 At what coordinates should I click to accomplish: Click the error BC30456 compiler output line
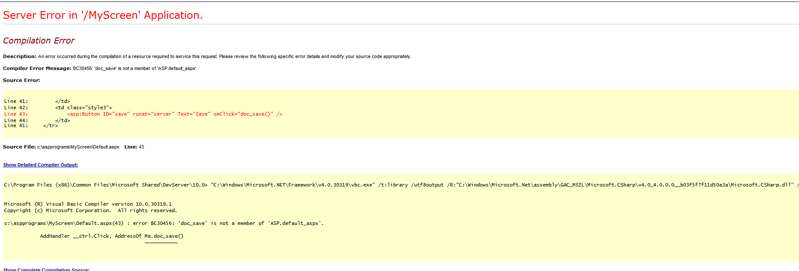click(x=164, y=223)
